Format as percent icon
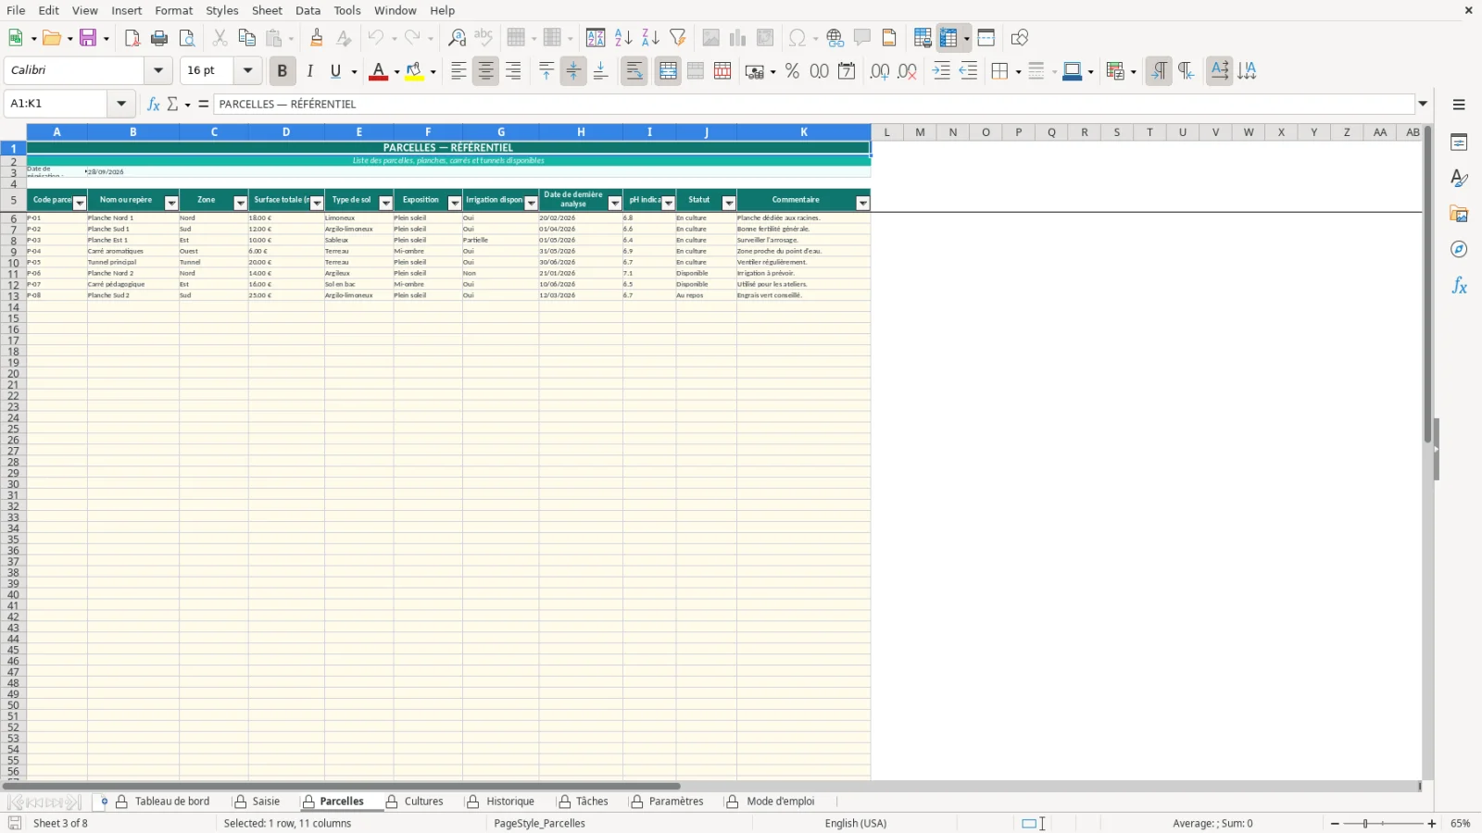Screen dimensions: 1482x833 [792, 71]
